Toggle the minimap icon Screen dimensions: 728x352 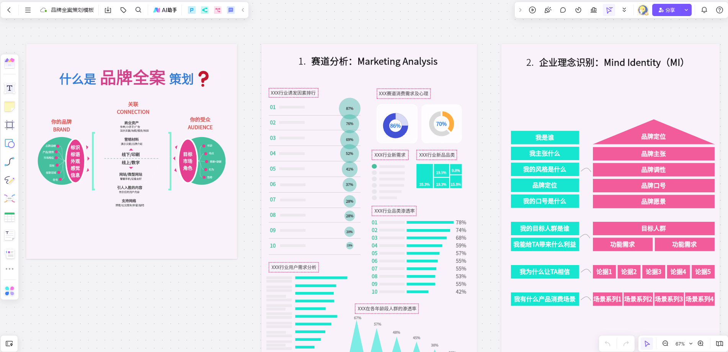[720, 344]
